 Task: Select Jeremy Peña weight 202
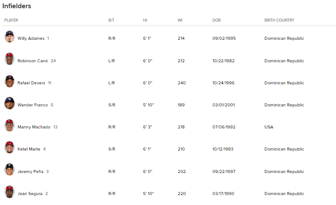pos(182,171)
